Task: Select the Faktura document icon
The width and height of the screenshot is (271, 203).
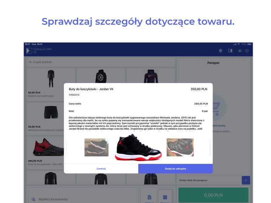Action: tap(149, 197)
